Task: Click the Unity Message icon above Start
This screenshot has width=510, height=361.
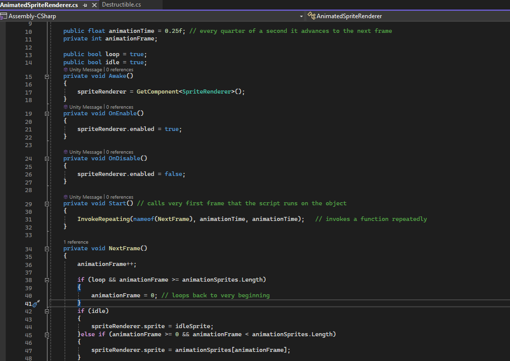Action: (66, 197)
